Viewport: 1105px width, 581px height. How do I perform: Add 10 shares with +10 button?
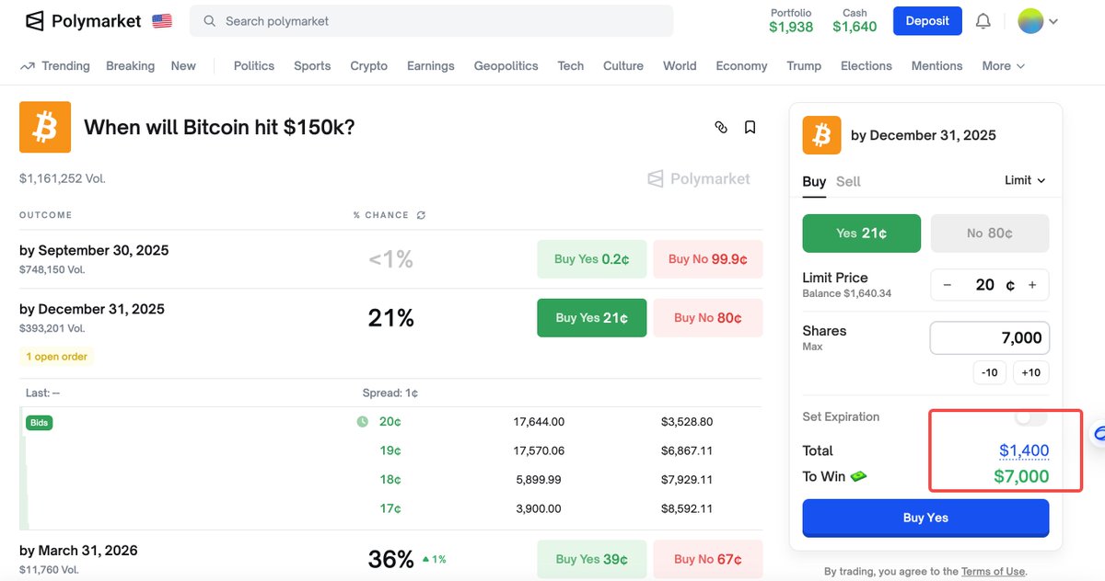tap(1031, 372)
